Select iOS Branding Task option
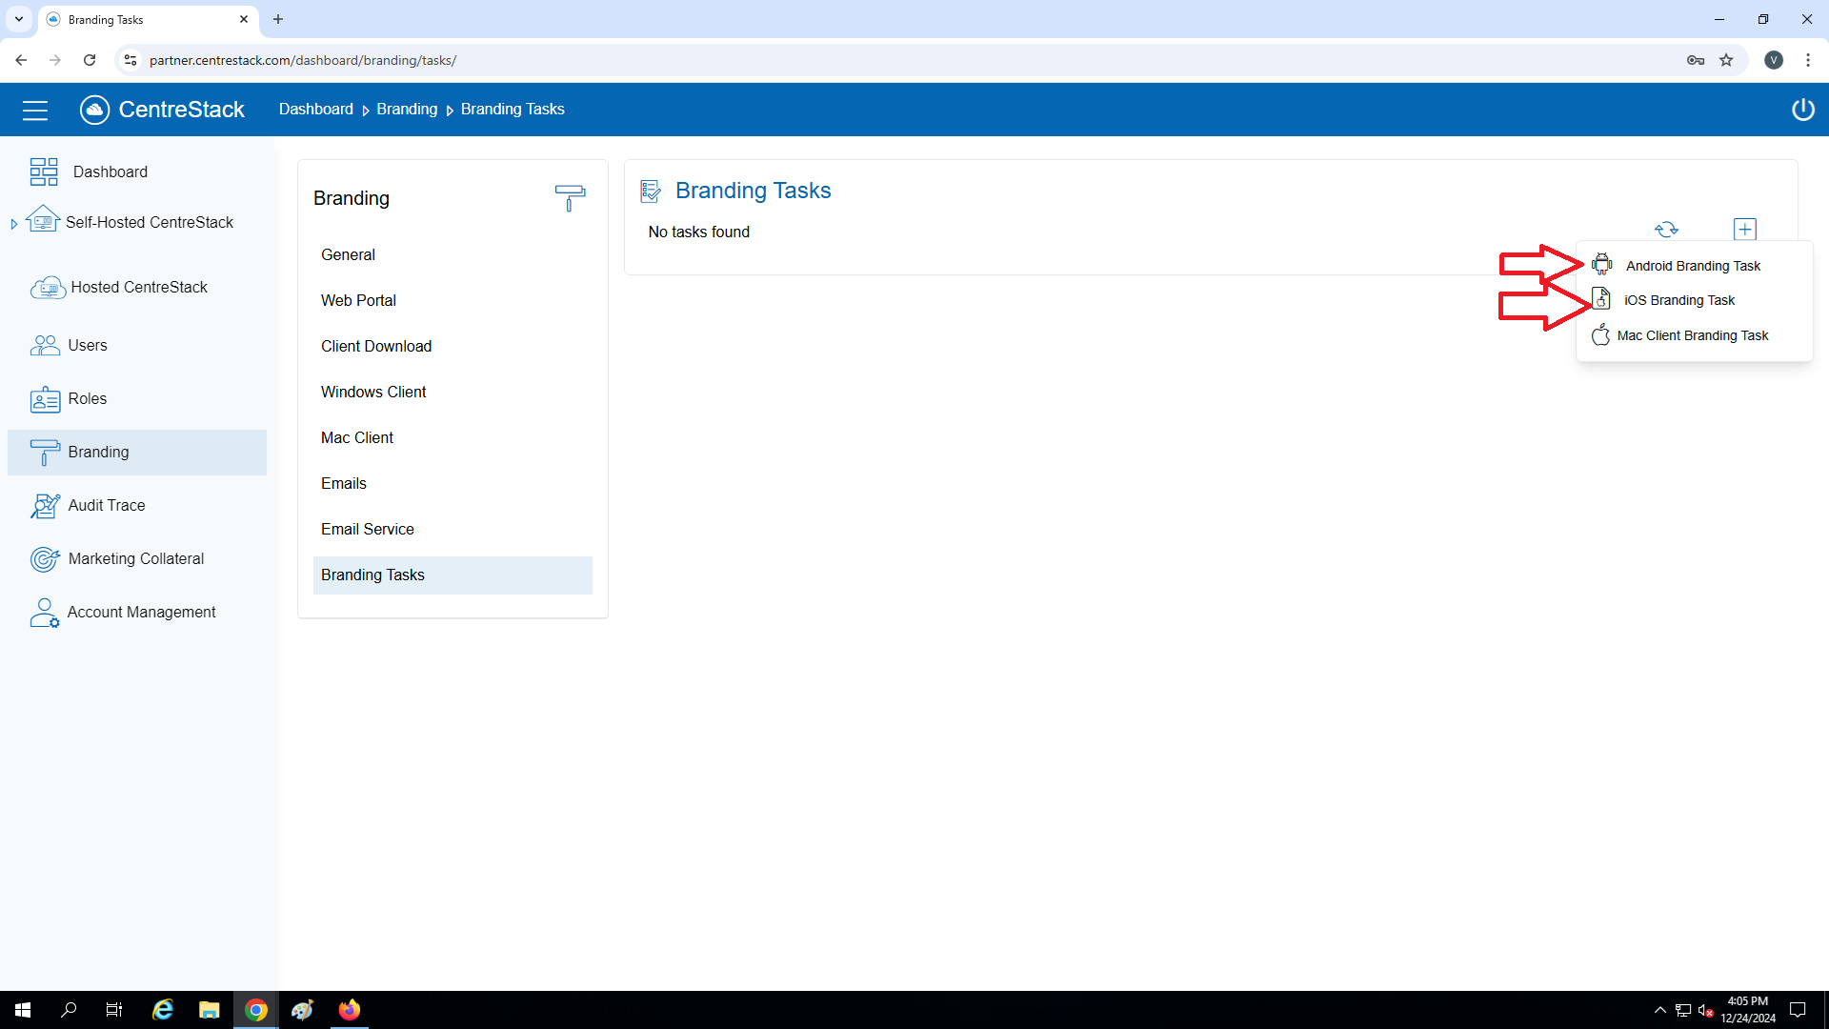Viewport: 1829px width, 1029px height. [x=1678, y=300]
